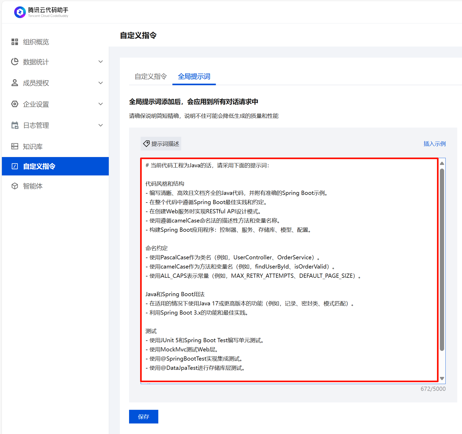This screenshot has height=434, width=462.
Task: Click the 提示词描述 tag icon
Action: (x=146, y=144)
